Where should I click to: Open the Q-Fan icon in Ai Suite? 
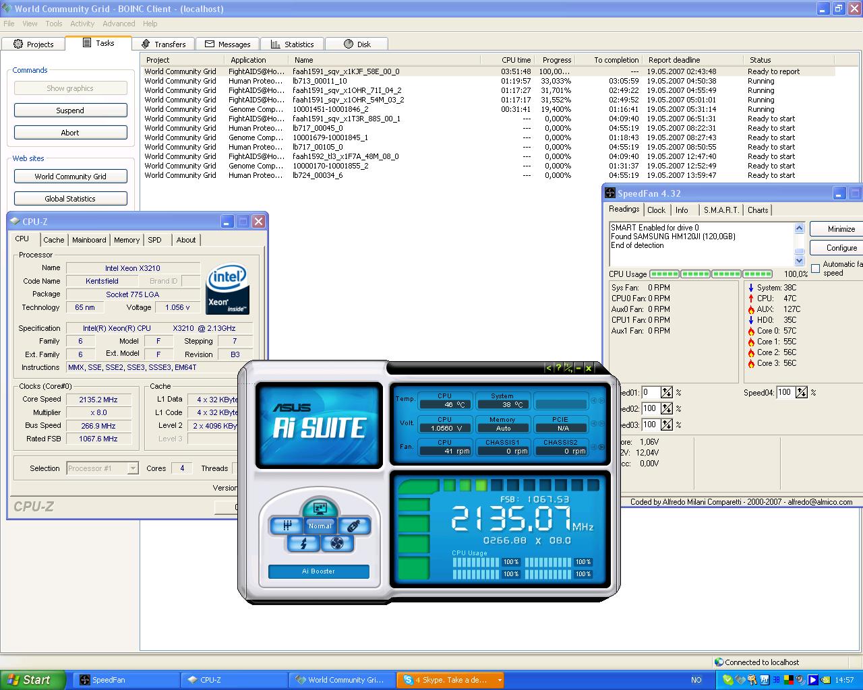(x=337, y=543)
